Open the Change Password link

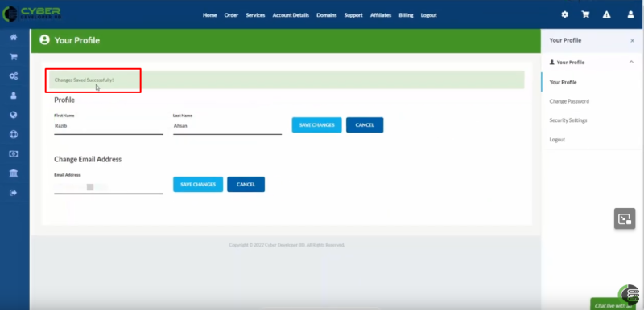click(x=569, y=101)
